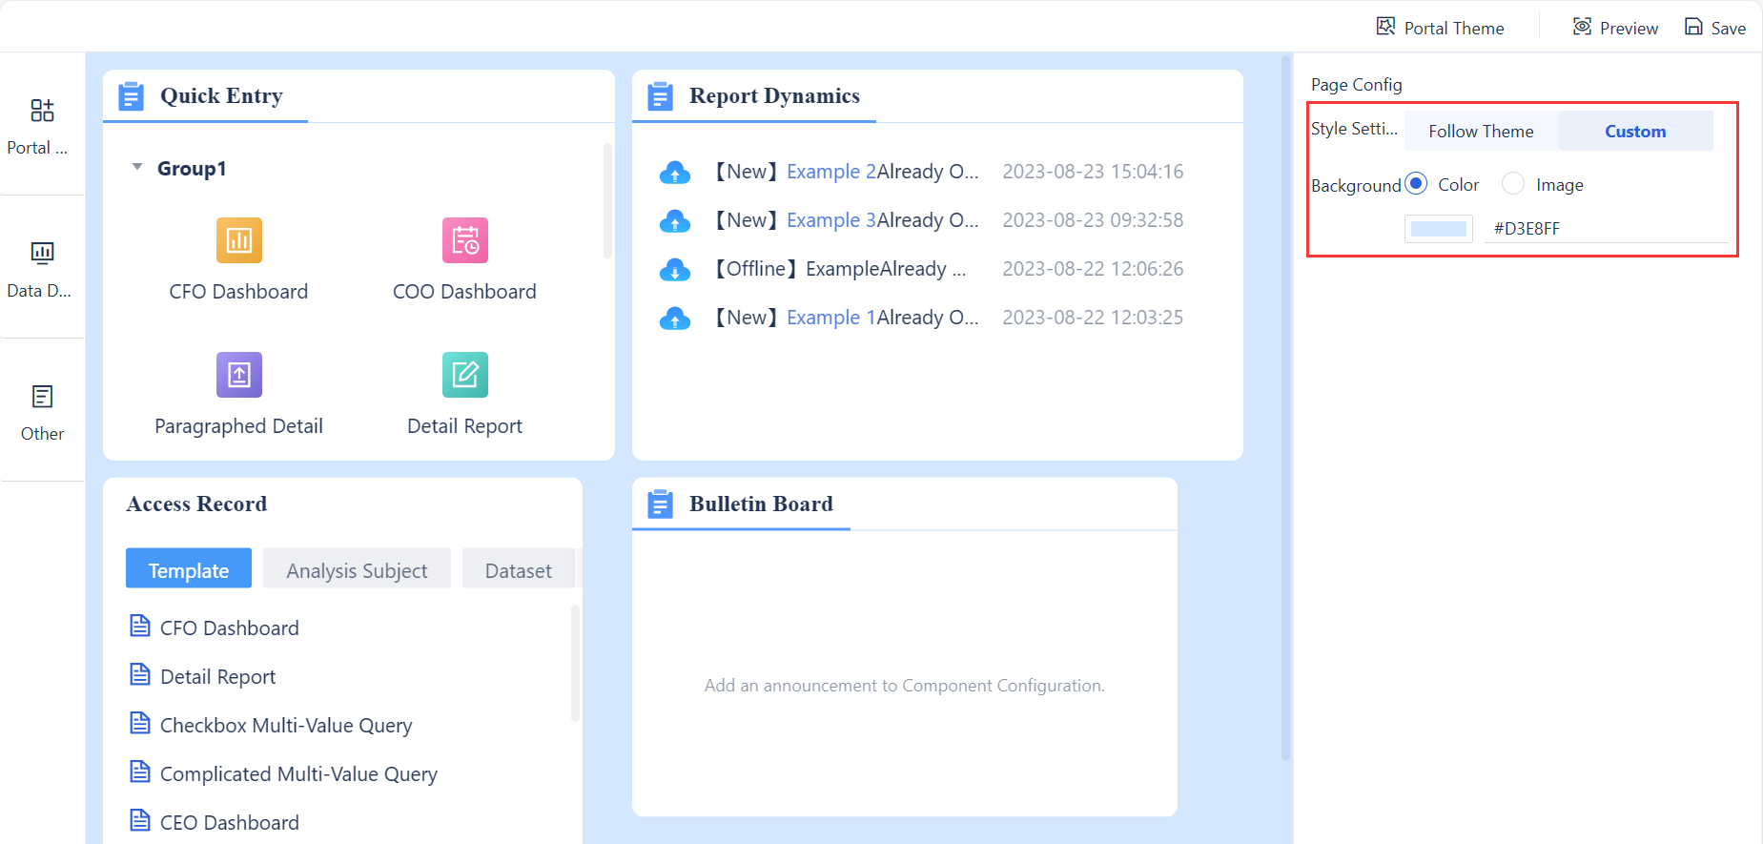Select the Dataset tab

(519, 569)
